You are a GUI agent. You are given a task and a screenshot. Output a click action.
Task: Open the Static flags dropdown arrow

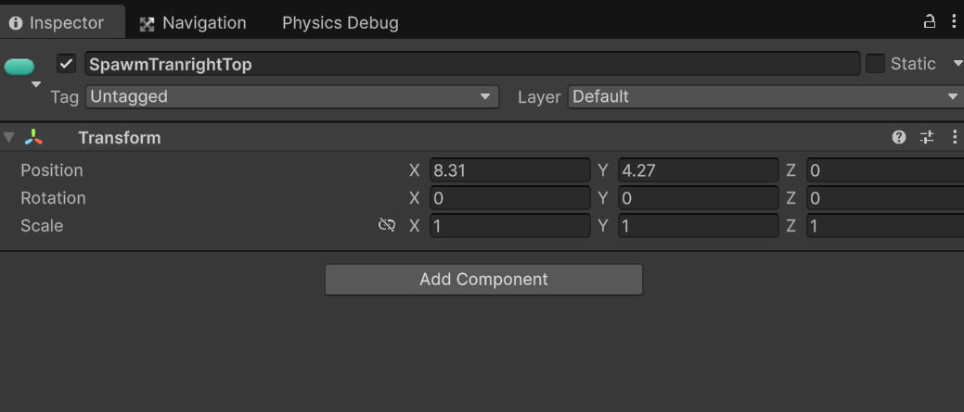(958, 64)
